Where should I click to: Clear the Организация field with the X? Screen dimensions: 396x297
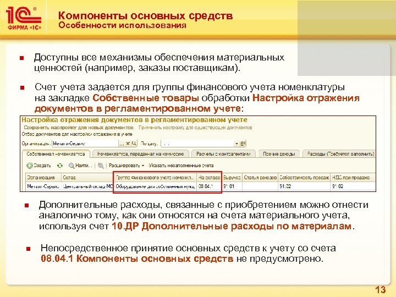click(128, 144)
